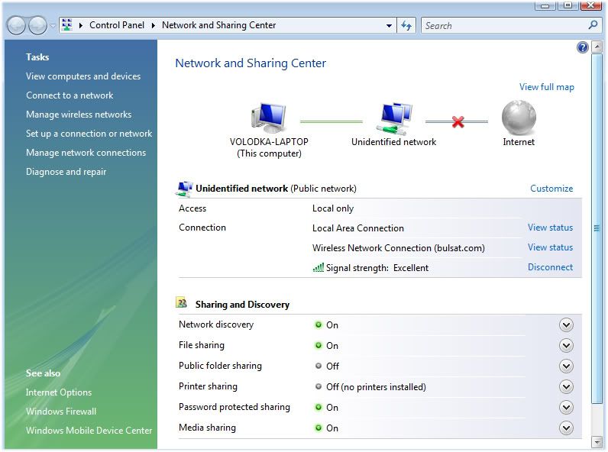Viewport: 608px width, 452px height.
Task: Expand the Network discovery settings
Action: [566, 324]
